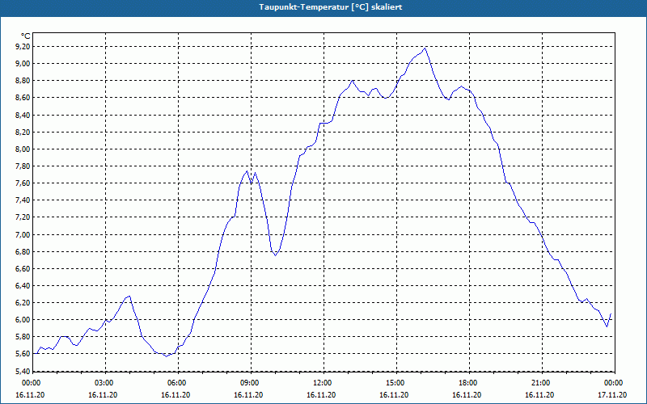The width and height of the screenshot is (647, 404).
Task: Click the "00:00" time label above 17.11.20
Action: 613,383
